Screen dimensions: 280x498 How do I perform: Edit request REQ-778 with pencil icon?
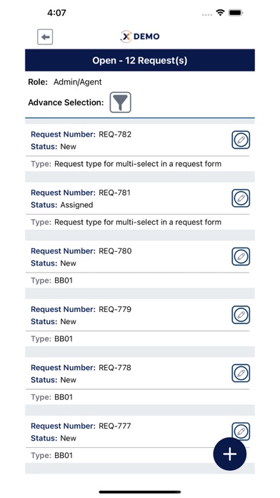[x=241, y=373]
